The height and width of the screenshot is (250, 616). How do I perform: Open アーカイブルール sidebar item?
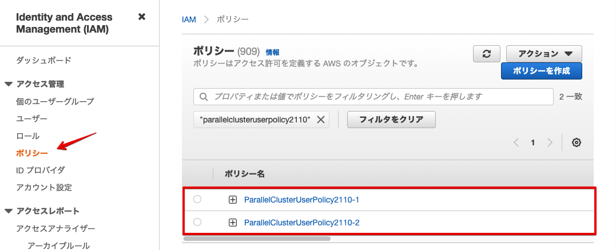point(58,245)
